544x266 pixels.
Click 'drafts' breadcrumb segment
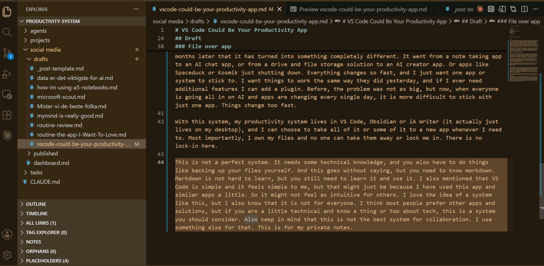(x=196, y=21)
